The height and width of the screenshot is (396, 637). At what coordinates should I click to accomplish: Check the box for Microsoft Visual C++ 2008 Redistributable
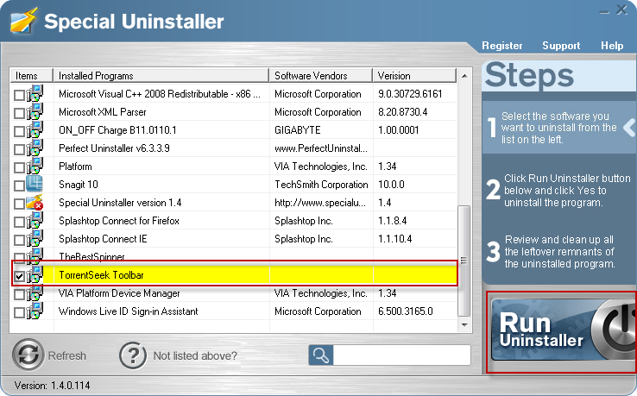(x=19, y=96)
